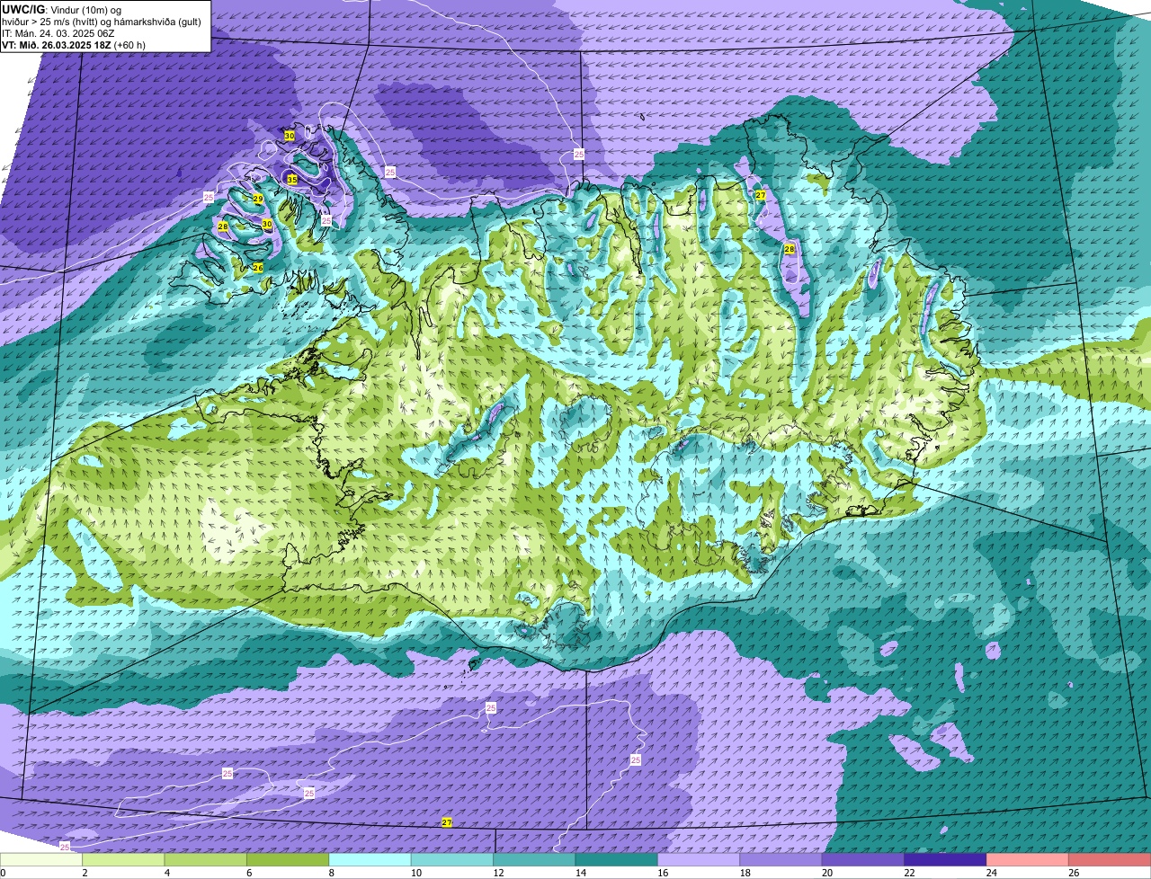Image resolution: width=1151 pixels, height=879 pixels.
Task: Click the yellow 30 marker above the 35
Action: point(289,136)
